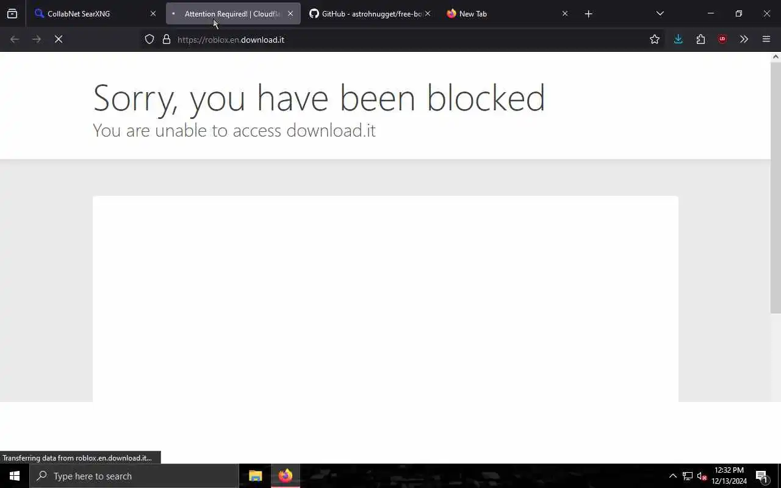Open Firefox View recent browsing icon
The height and width of the screenshot is (488, 781).
tap(12, 13)
